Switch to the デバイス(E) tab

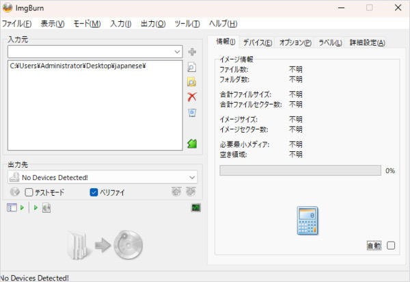tap(258, 42)
